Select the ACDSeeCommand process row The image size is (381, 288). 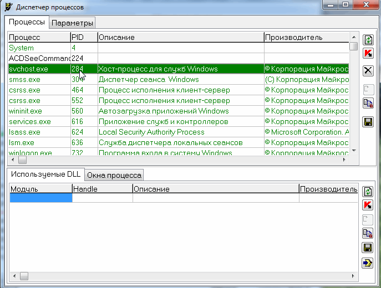click(x=179, y=58)
